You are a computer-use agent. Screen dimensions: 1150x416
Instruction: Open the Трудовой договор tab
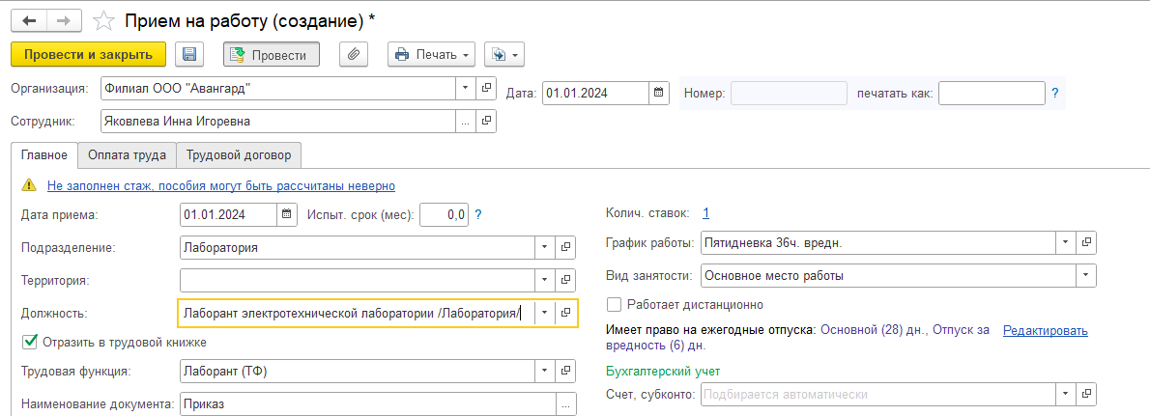239,155
